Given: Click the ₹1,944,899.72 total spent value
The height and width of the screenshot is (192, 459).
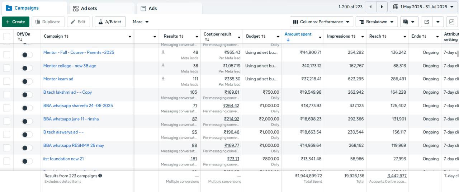Looking at the screenshot, I should click(308, 176).
